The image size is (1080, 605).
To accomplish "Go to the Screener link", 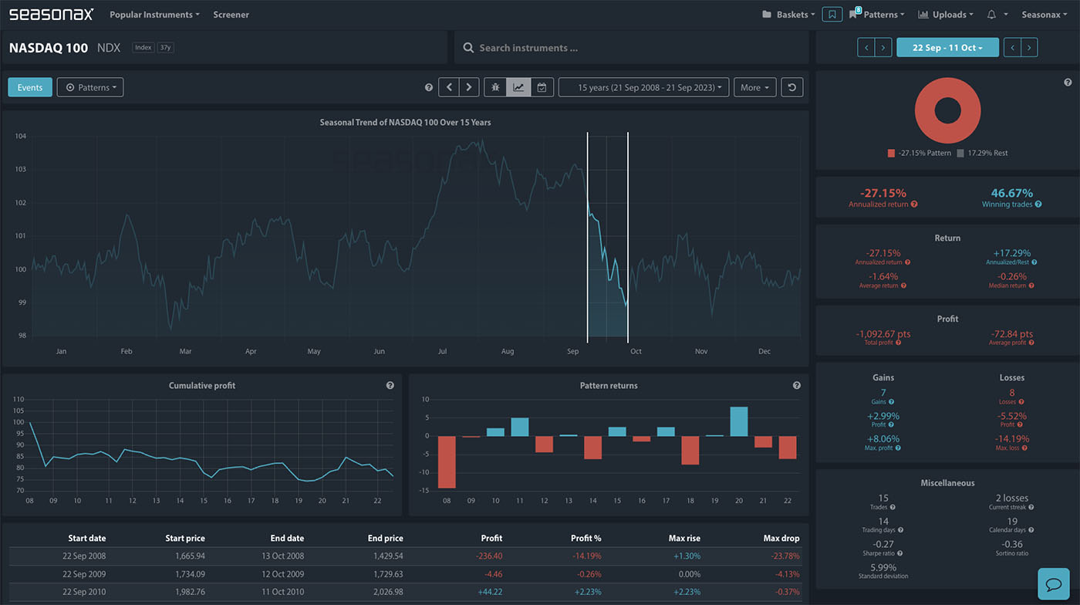I will click(231, 15).
